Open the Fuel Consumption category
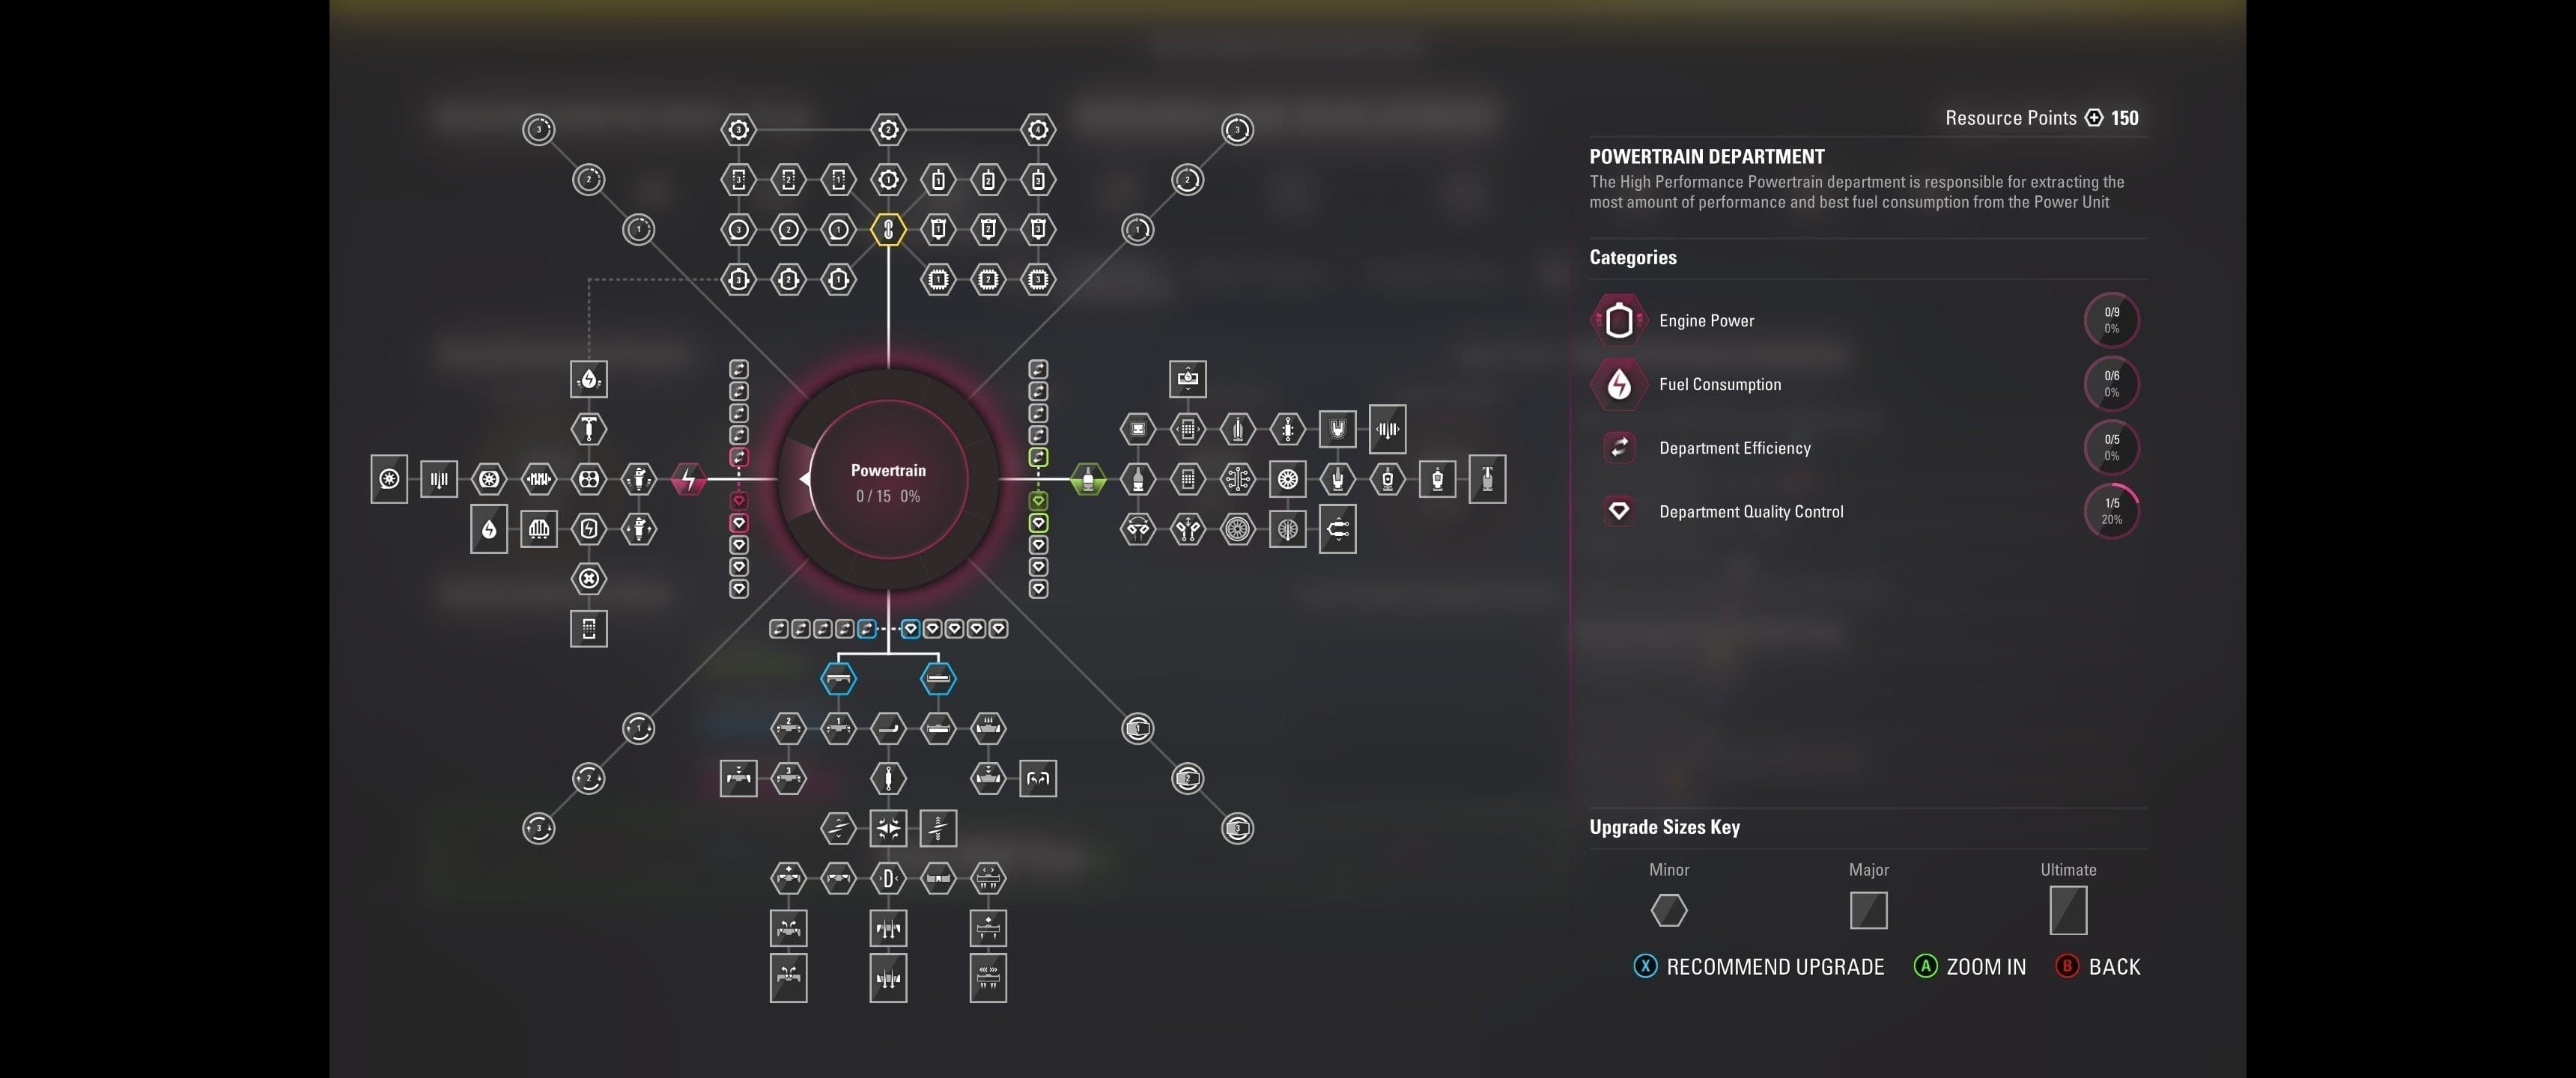2576x1078 pixels. coord(1719,384)
